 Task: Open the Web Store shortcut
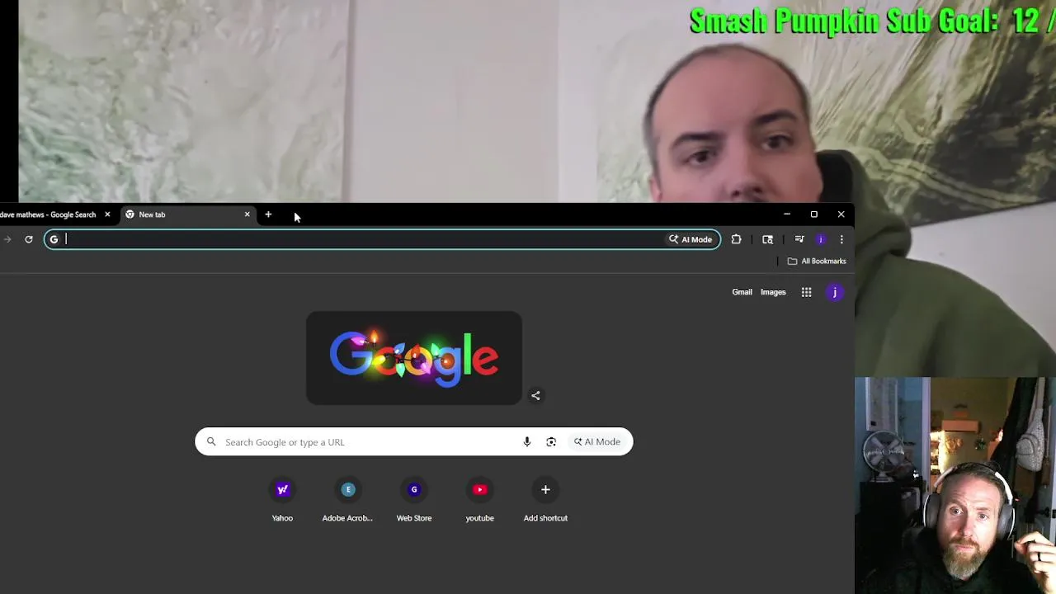point(414,500)
